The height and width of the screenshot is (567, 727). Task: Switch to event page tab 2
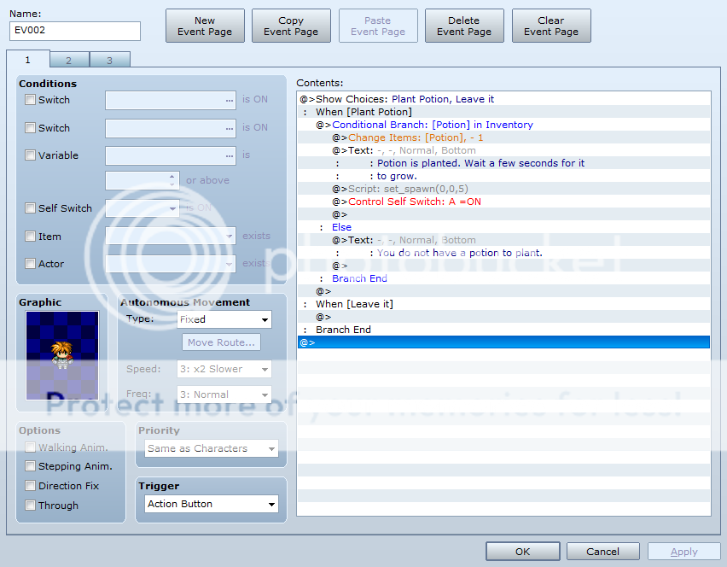[x=69, y=60]
